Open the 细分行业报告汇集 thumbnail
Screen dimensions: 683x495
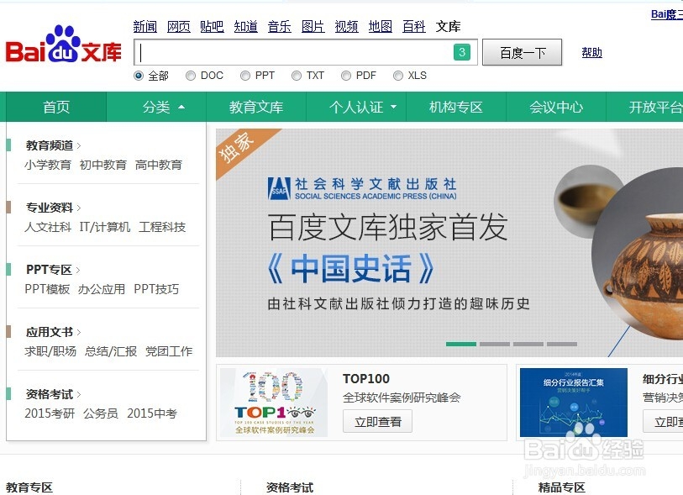[574, 403]
